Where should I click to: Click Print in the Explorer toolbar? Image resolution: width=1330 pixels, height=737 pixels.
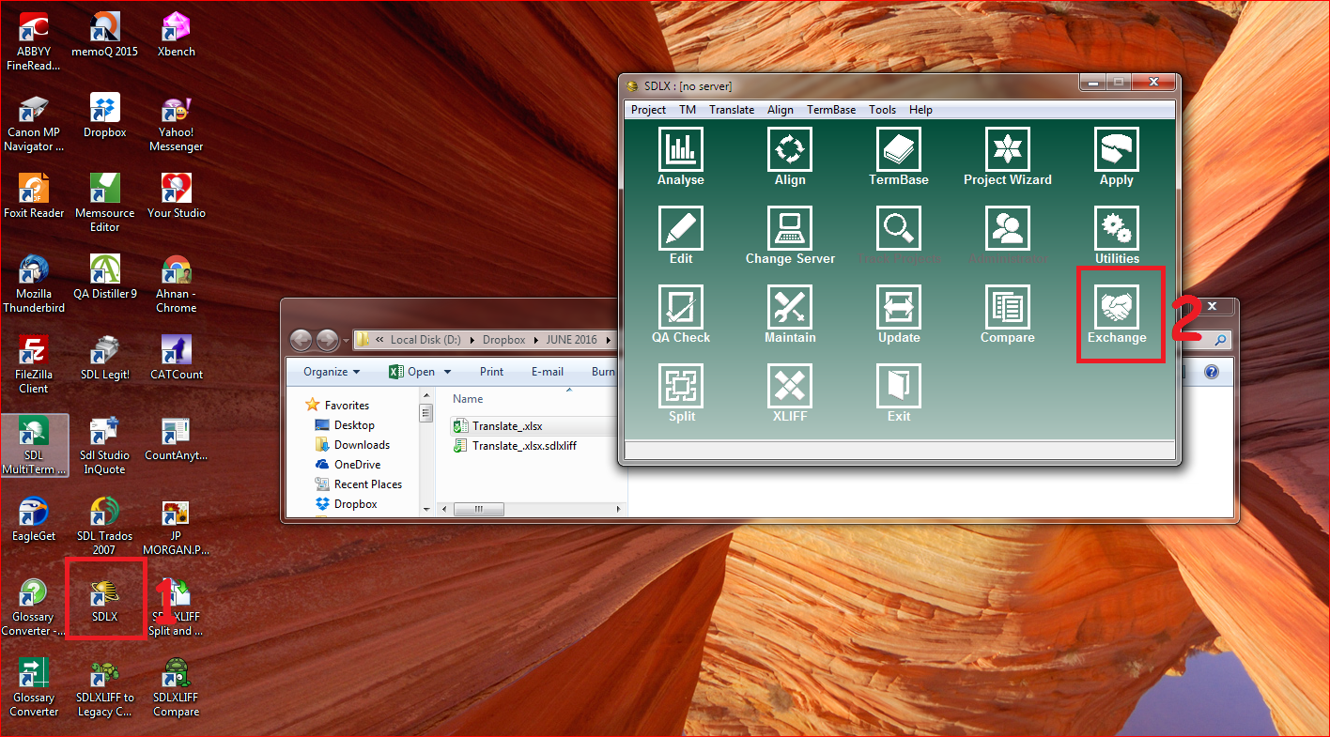pyautogui.click(x=492, y=372)
